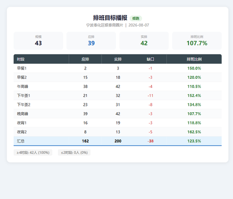Click the 缺口 value -11 for 下午茶1
This screenshot has width=233, height=199.
[x=151, y=96]
